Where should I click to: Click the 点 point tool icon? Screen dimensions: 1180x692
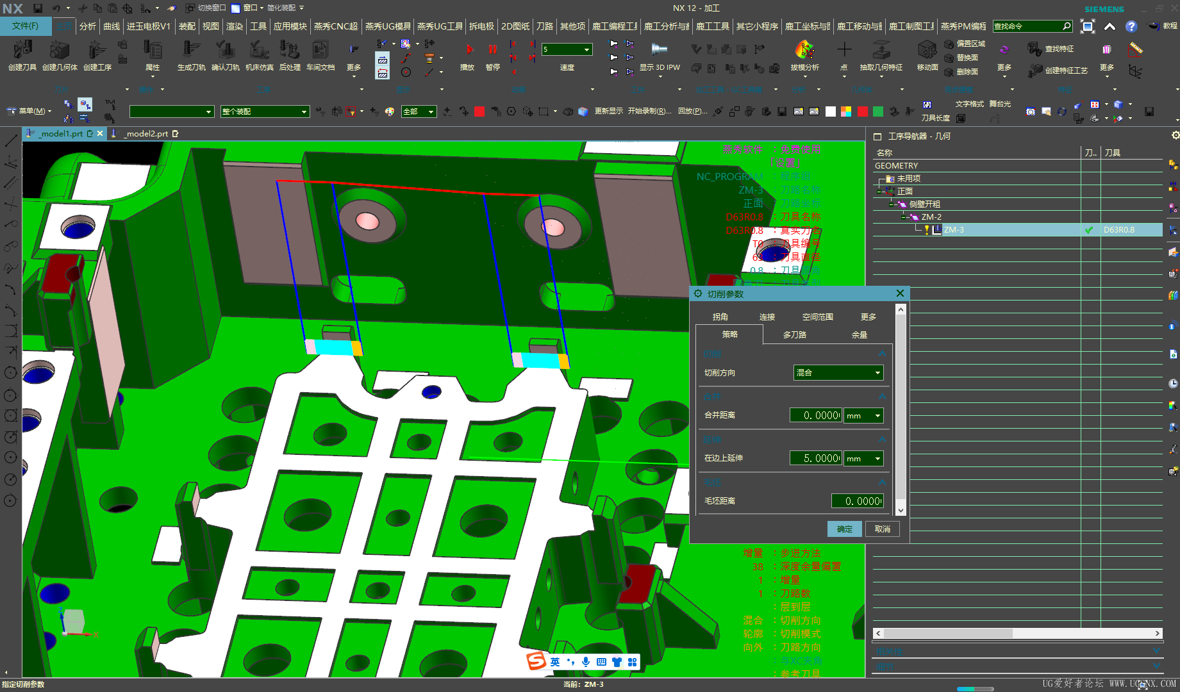[x=844, y=49]
